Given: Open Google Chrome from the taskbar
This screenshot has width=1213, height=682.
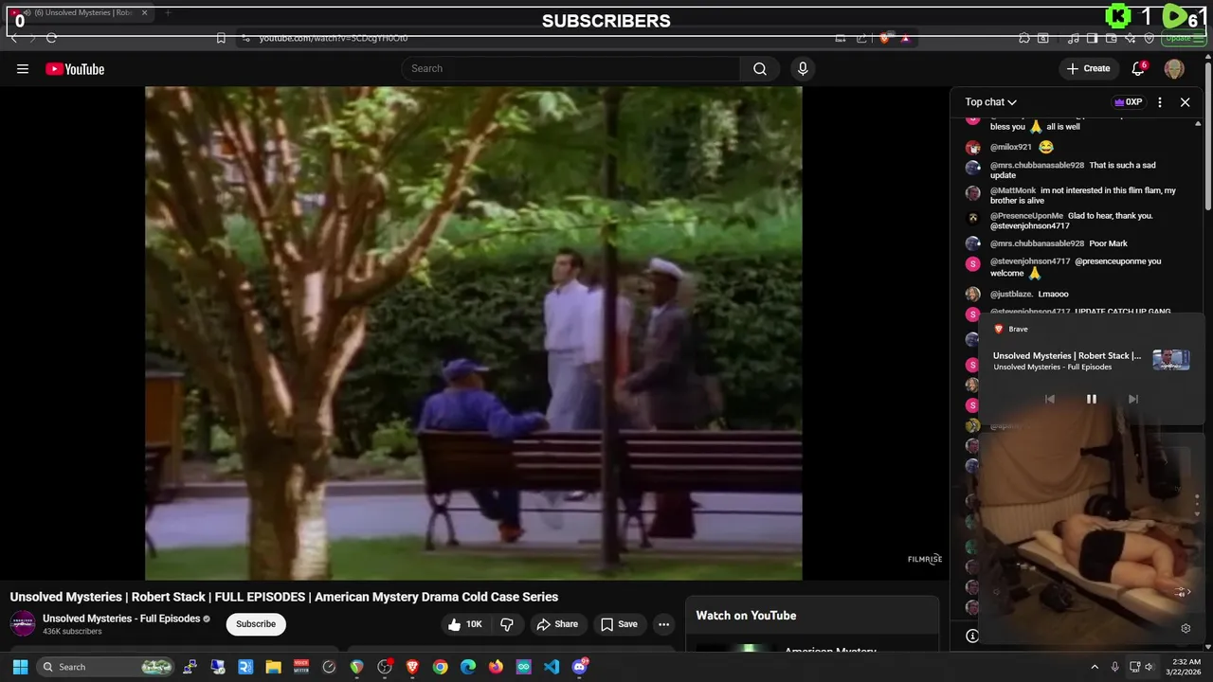Looking at the screenshot, I should tap(440, 667).
